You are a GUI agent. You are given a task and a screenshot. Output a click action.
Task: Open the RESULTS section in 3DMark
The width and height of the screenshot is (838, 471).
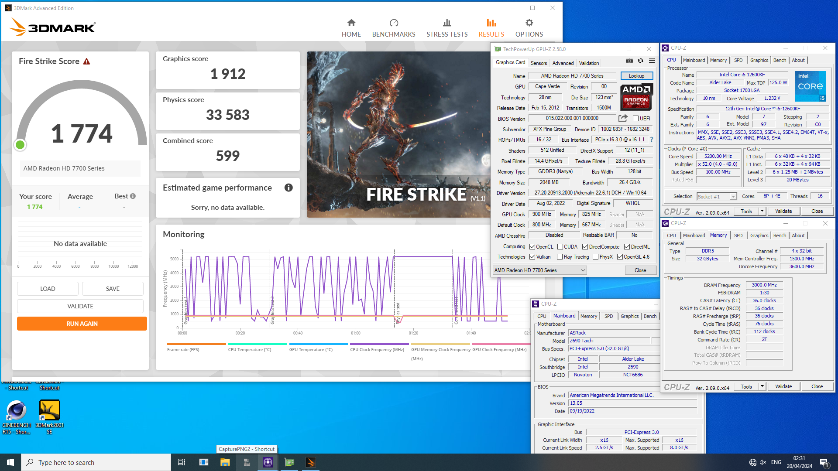coord(491,28)
